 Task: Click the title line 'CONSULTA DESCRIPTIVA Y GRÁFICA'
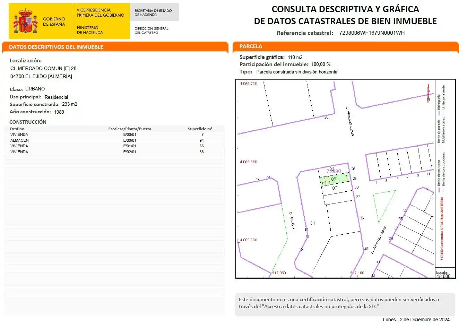point(345,9)
